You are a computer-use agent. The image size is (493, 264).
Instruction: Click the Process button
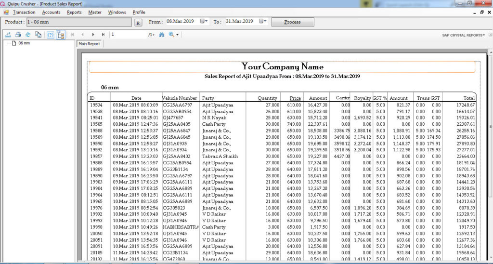tap(292, 22)
